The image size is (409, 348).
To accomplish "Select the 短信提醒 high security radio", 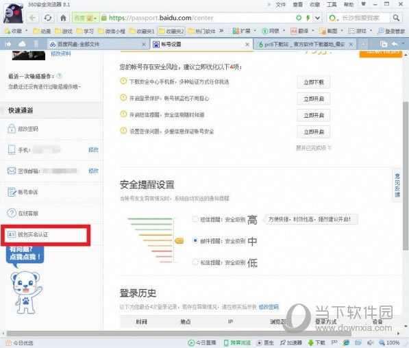I will 195,219.
